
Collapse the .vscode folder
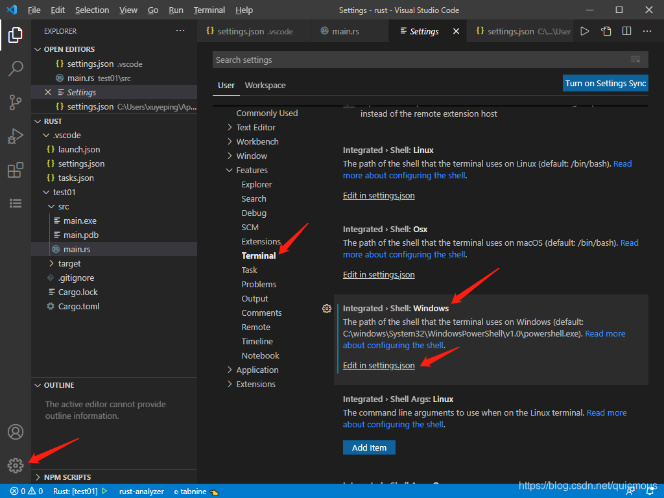[x=46, y=136]
